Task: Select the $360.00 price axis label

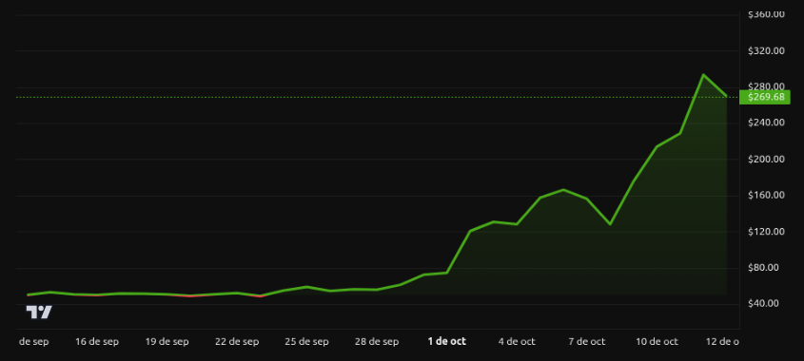Action: coord(766,14)
